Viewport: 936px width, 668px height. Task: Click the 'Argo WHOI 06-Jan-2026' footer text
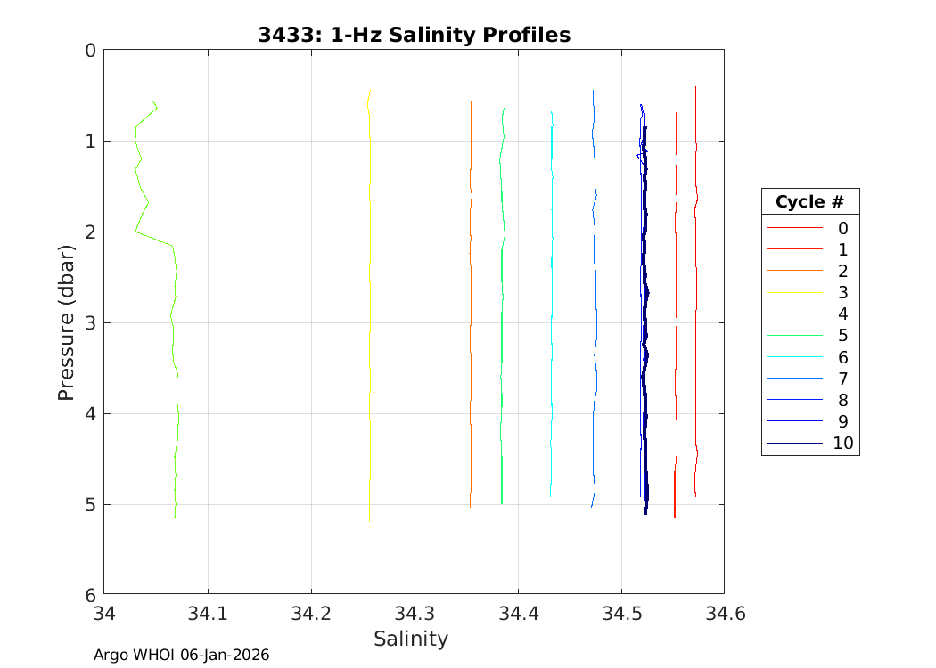[182, 655]
